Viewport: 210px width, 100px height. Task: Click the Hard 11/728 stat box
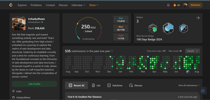(121, 37)
